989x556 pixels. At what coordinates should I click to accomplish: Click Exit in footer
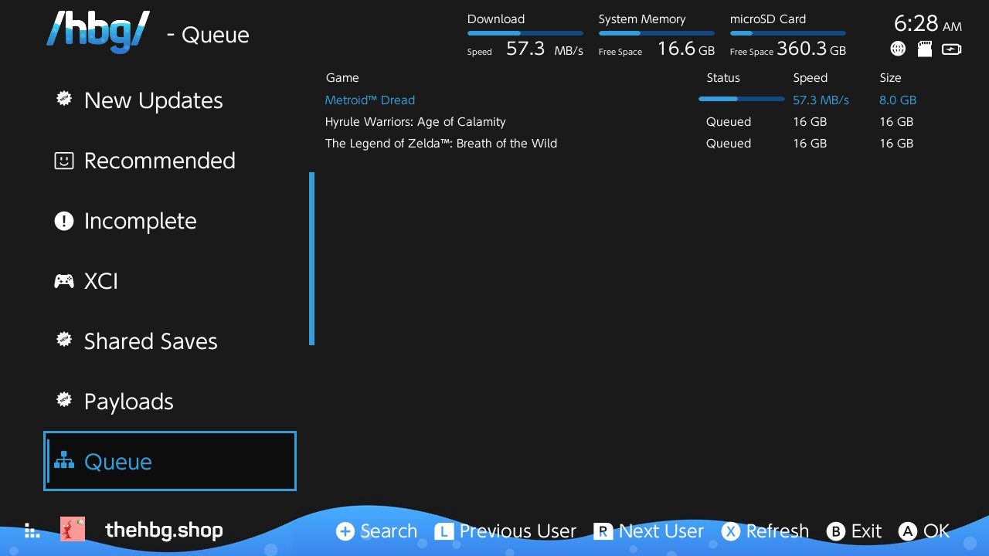pyautogui.click(x=866, y=531)
